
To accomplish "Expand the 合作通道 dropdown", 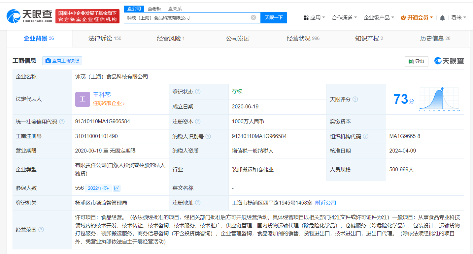I will point(345,18).
